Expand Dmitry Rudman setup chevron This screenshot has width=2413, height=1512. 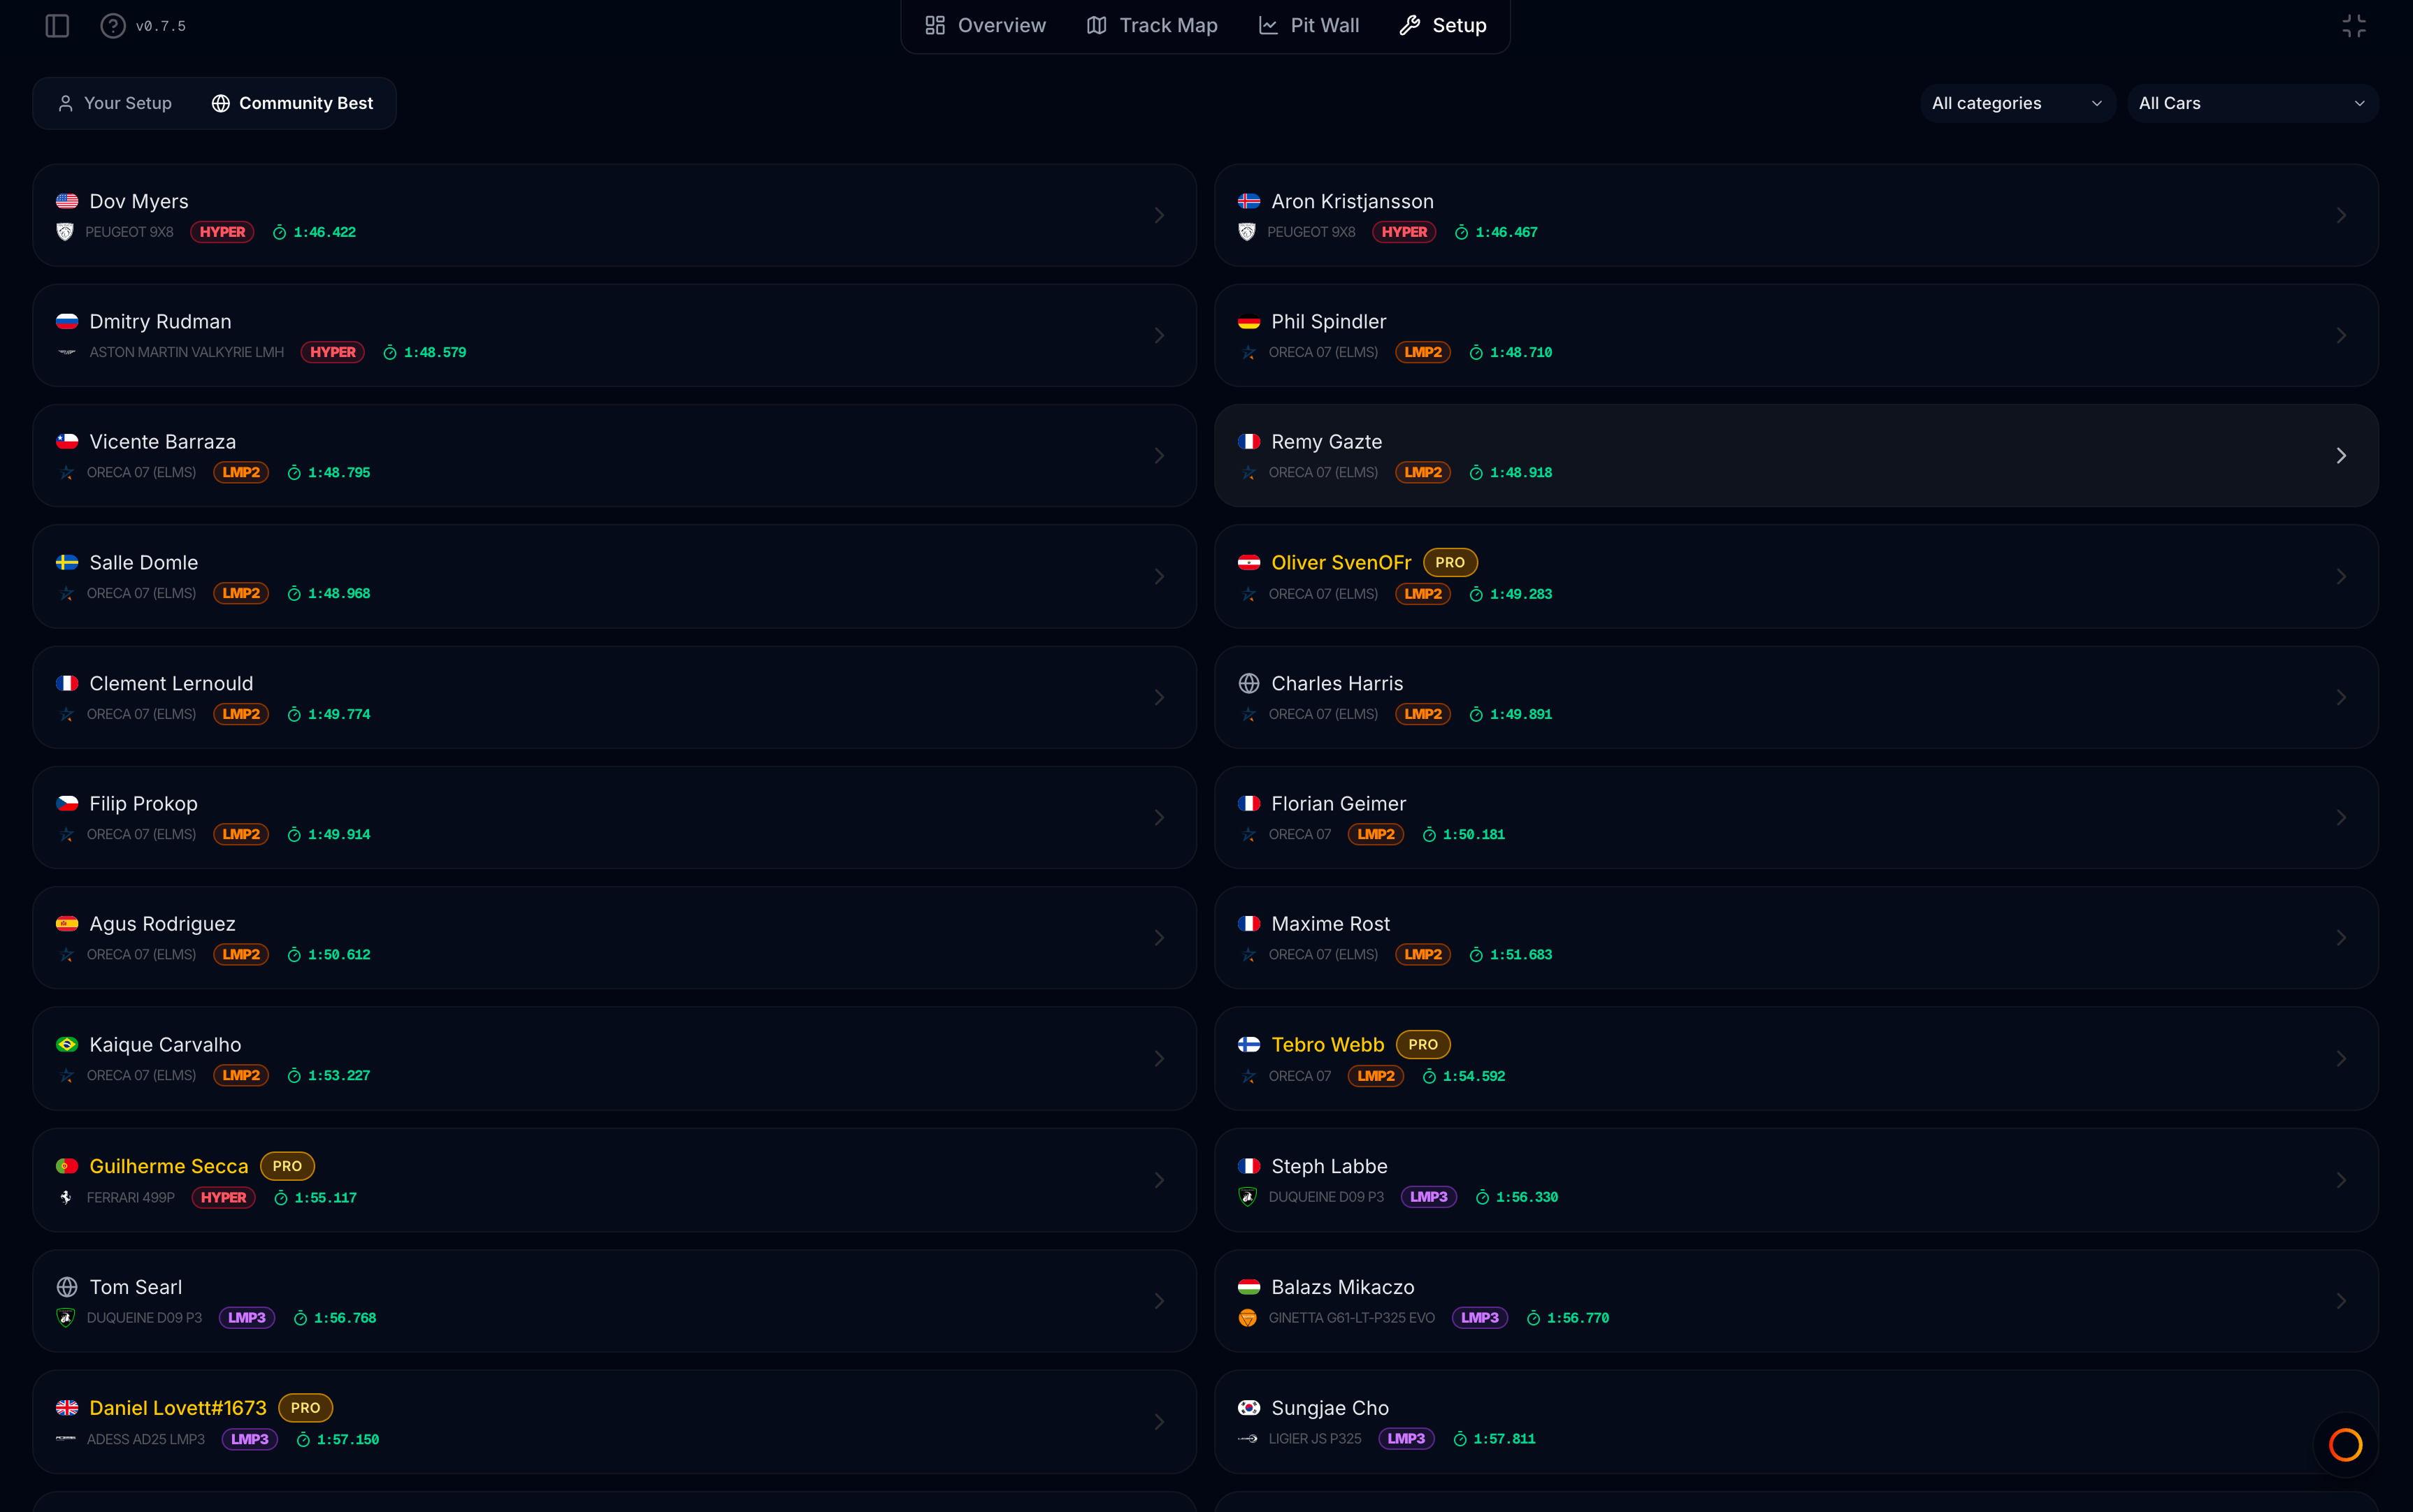[1160, 336]
